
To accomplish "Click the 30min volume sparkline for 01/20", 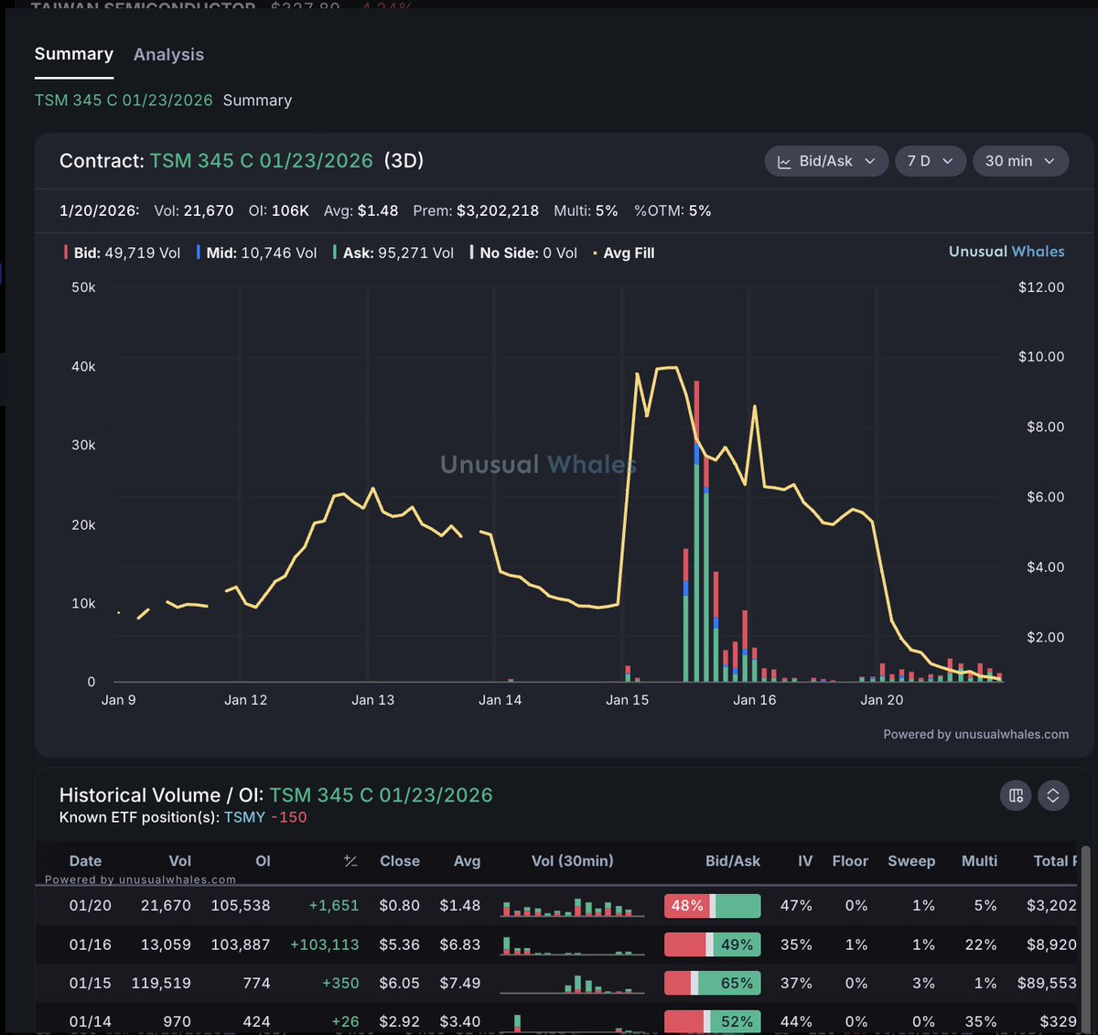I will [572, 907].
